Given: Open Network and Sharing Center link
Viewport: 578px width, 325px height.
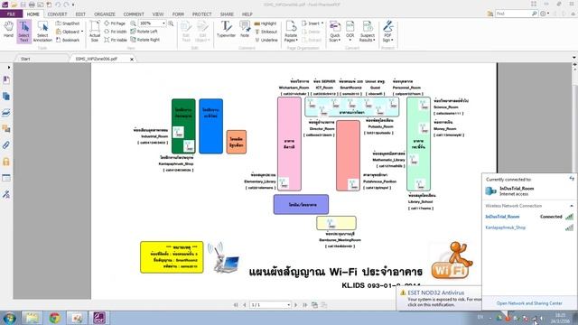Looking at the screenshot, I should [529, 303].
